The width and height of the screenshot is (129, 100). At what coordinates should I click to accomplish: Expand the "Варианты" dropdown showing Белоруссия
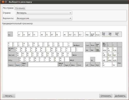click(44, 18)
